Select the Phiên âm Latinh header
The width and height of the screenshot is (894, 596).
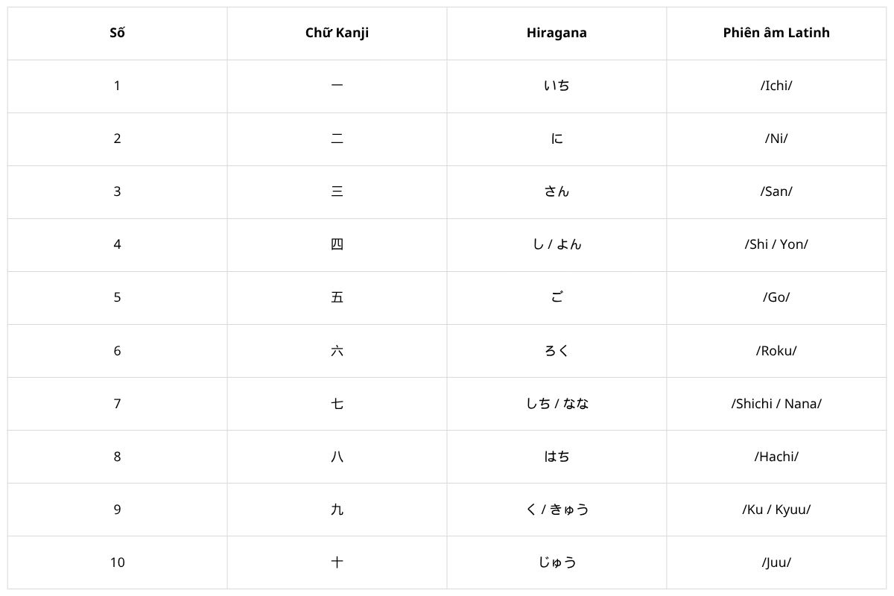point(776,34)
